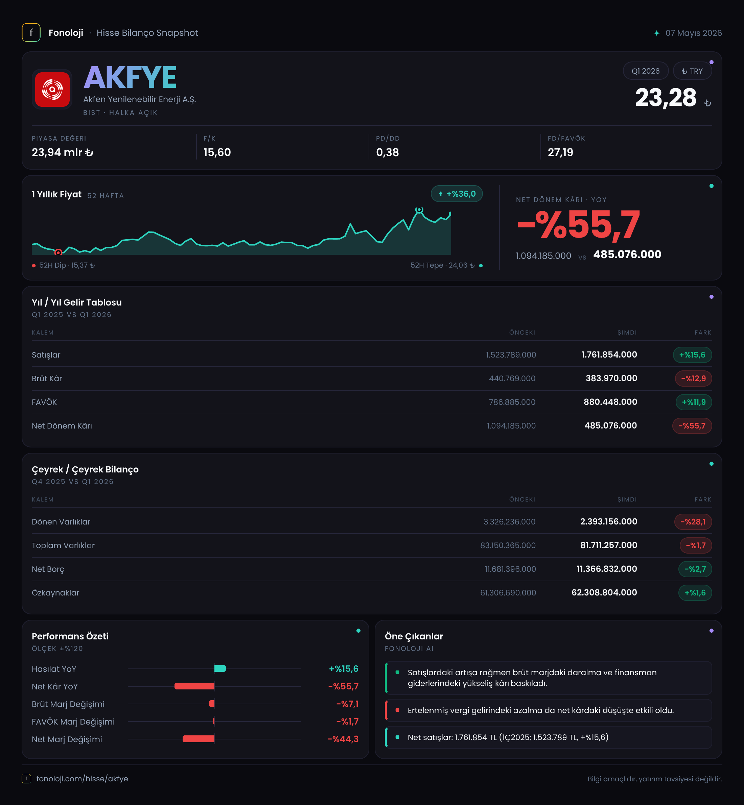
Task: Click the share price 23,28
Action: pos(666,98)
